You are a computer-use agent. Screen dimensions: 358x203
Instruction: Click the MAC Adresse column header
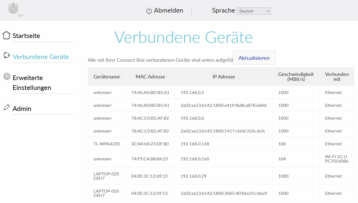tap(150, 77)
